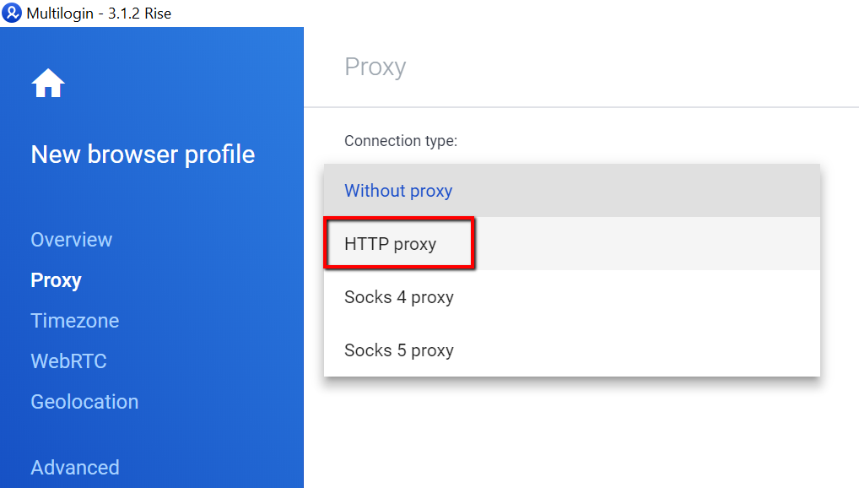The width and height of the screenshot is (859, 488).
Task: Click the Connection type label
Action: point(401,141)
